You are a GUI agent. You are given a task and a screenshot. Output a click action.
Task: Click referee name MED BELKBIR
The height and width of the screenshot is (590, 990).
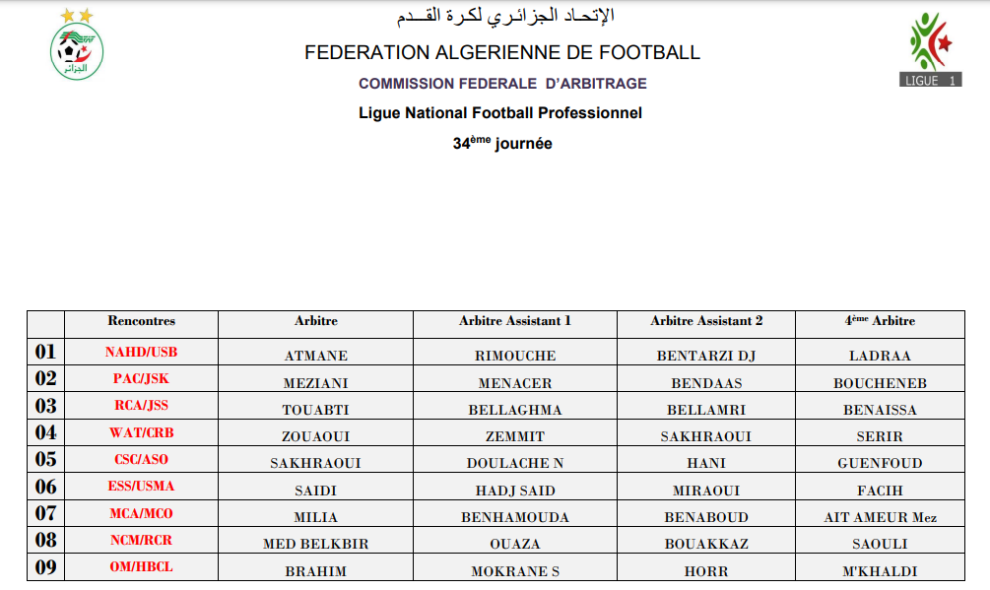coord(316,545)
